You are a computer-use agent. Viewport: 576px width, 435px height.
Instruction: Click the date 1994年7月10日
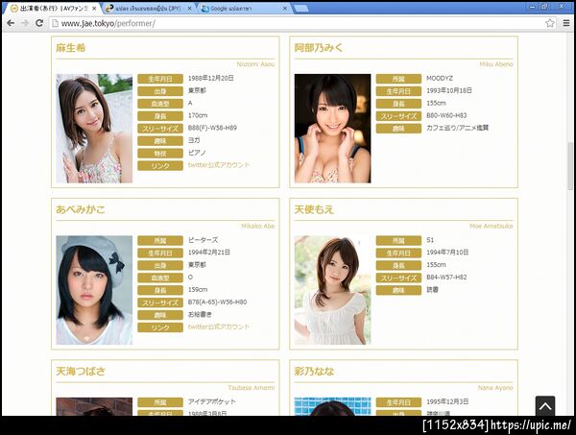(447, 253)
